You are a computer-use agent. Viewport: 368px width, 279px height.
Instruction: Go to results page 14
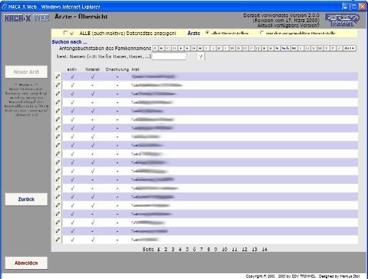[x=264, y=249]
